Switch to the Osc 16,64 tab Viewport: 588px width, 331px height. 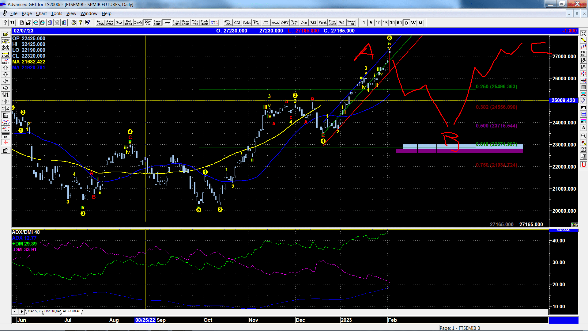(52, 311)
